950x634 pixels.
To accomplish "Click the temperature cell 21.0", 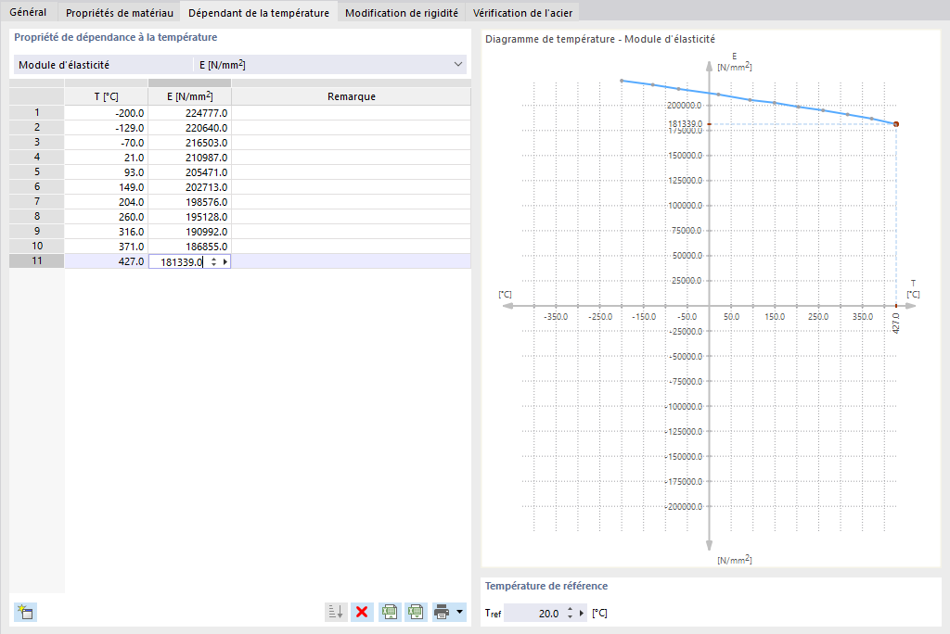I will tap(106, 158).
